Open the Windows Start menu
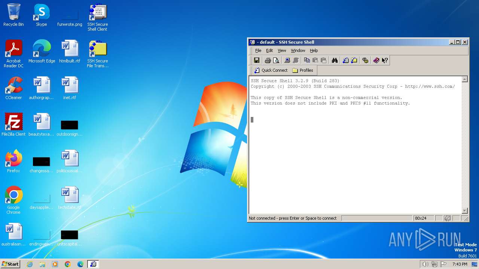This screenshot has width=479, height=269. pyautogui.click(x=10, y=264)
